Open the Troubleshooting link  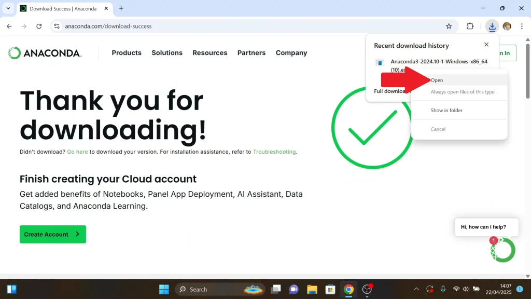coord(274,152)
